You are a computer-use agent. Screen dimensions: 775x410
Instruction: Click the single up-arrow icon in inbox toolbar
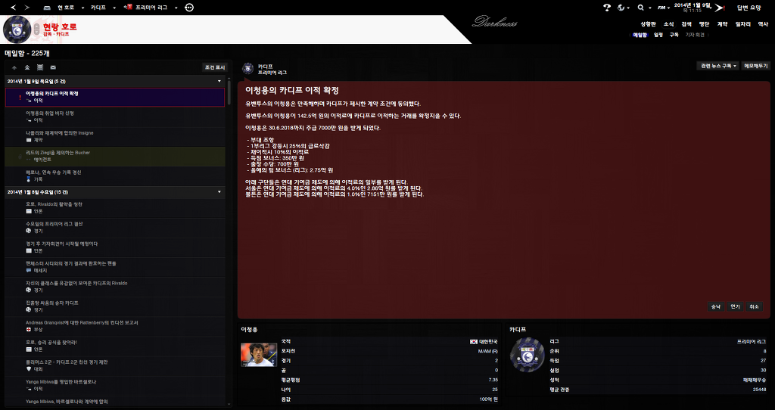pos(14,67)
